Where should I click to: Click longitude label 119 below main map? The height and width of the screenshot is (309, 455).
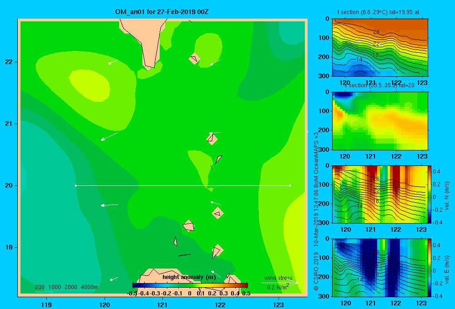coord(46,304)
